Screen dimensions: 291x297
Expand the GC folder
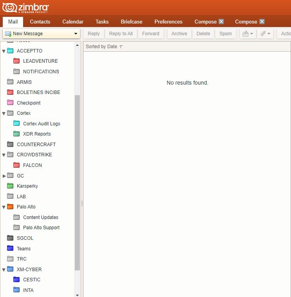[4, 176]
